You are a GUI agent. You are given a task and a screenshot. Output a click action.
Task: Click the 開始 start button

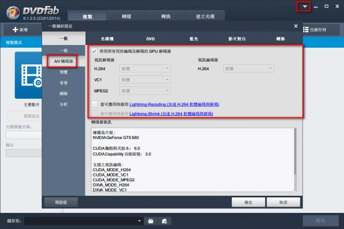pos(320,220)
